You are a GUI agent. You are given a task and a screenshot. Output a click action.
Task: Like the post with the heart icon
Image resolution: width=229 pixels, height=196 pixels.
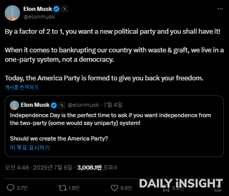pyautogui.click(x=114, y=188)
